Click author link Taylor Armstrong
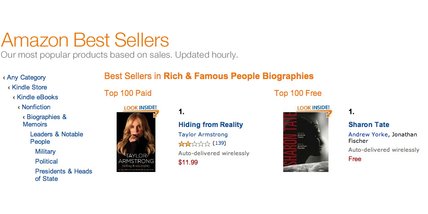 click(x=203, y=134)
